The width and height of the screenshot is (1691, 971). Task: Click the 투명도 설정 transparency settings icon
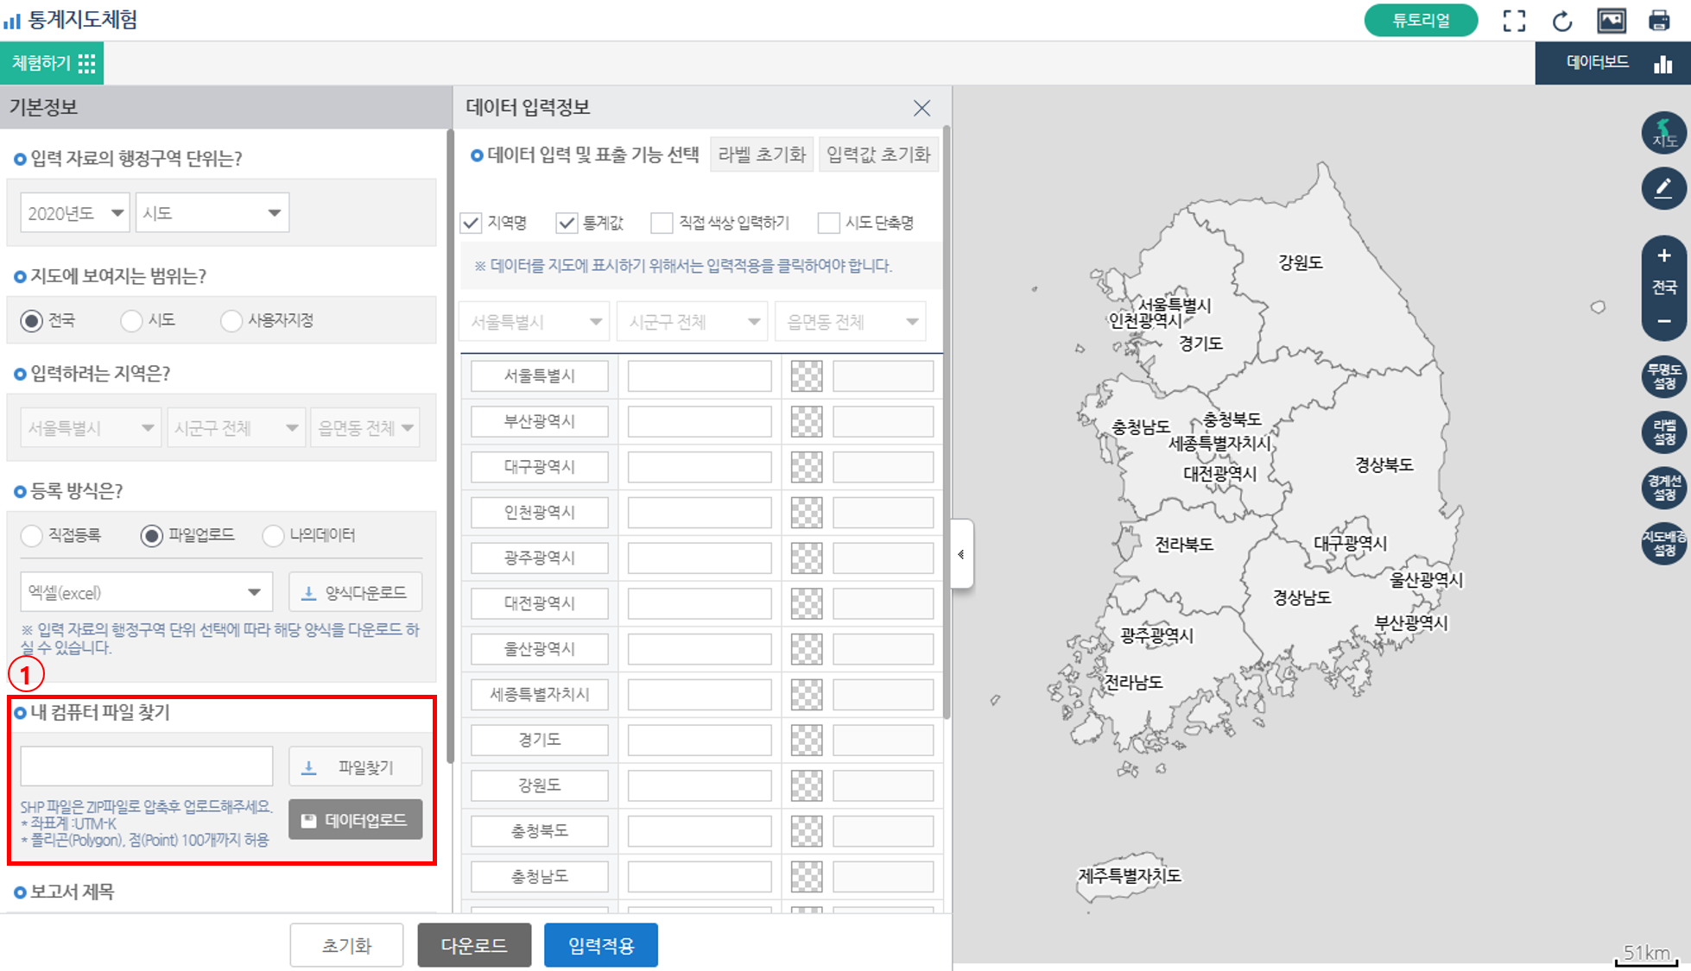tap(1664, 376)
